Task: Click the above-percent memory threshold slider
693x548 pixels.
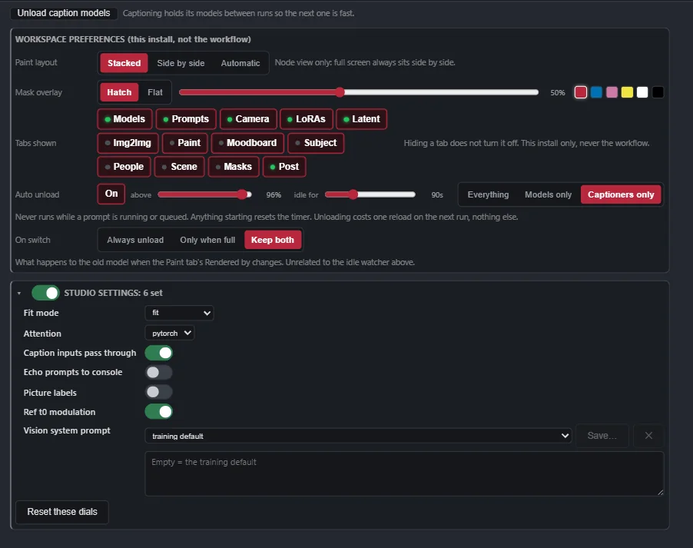Action: (x=204, y=194)
